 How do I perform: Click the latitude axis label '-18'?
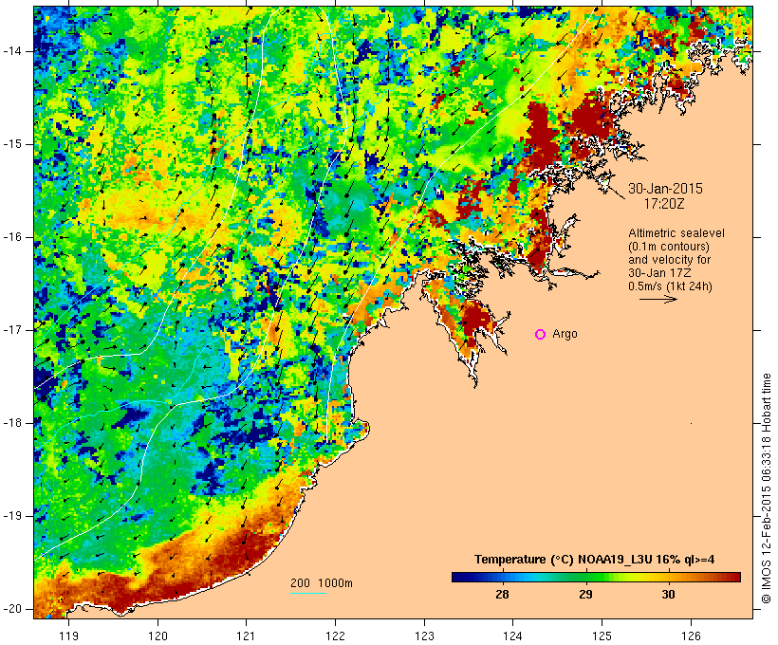[11, 423]
